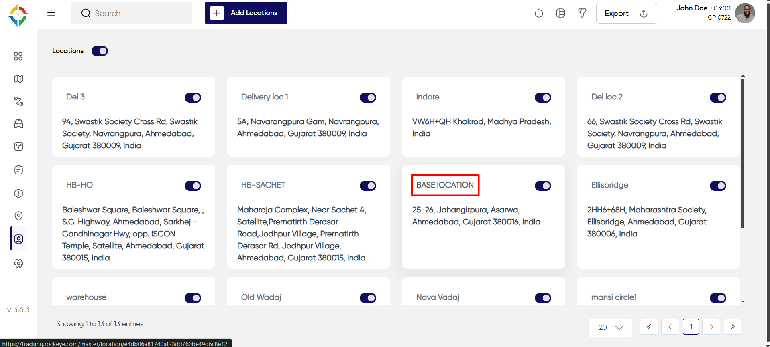The image size is (770, 347).
Task: Focus the Search input field
Action: [132, 13]
